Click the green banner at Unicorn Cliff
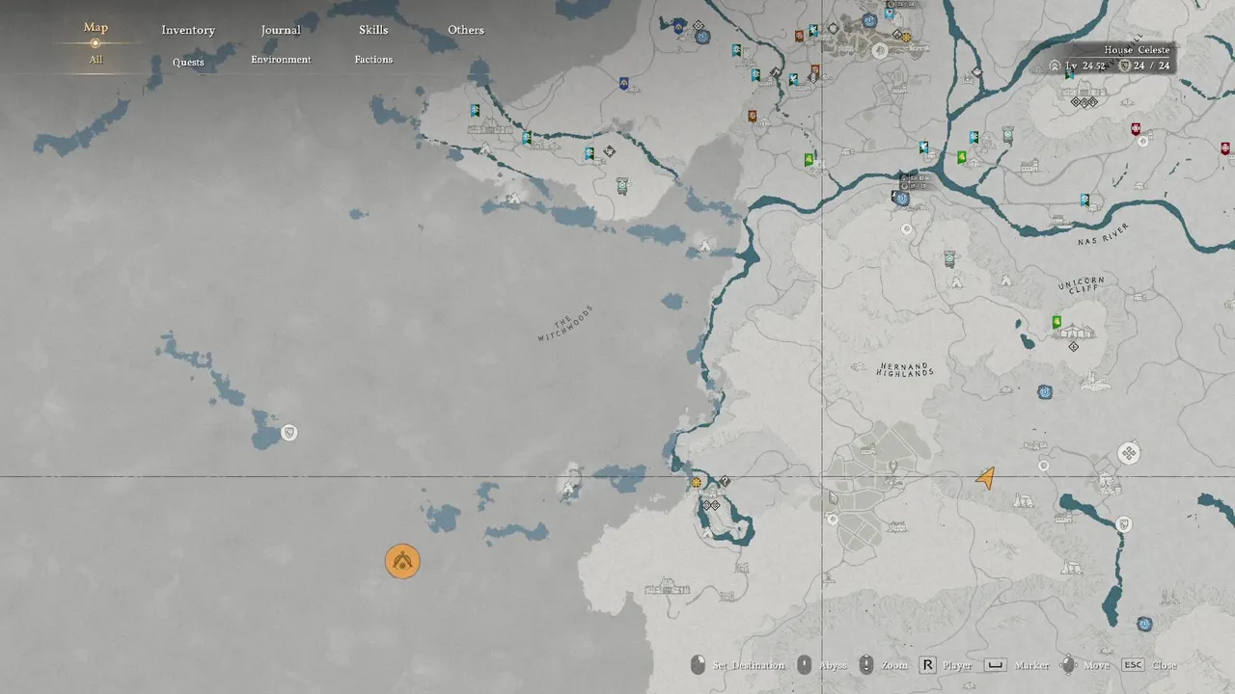The image size is (1235, 694). (1057, 322)
